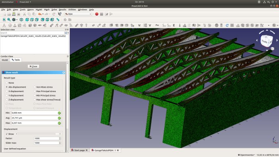Screen dimensions: 279x157
Task: Click the Min value field
Action: tap(36, 113)
